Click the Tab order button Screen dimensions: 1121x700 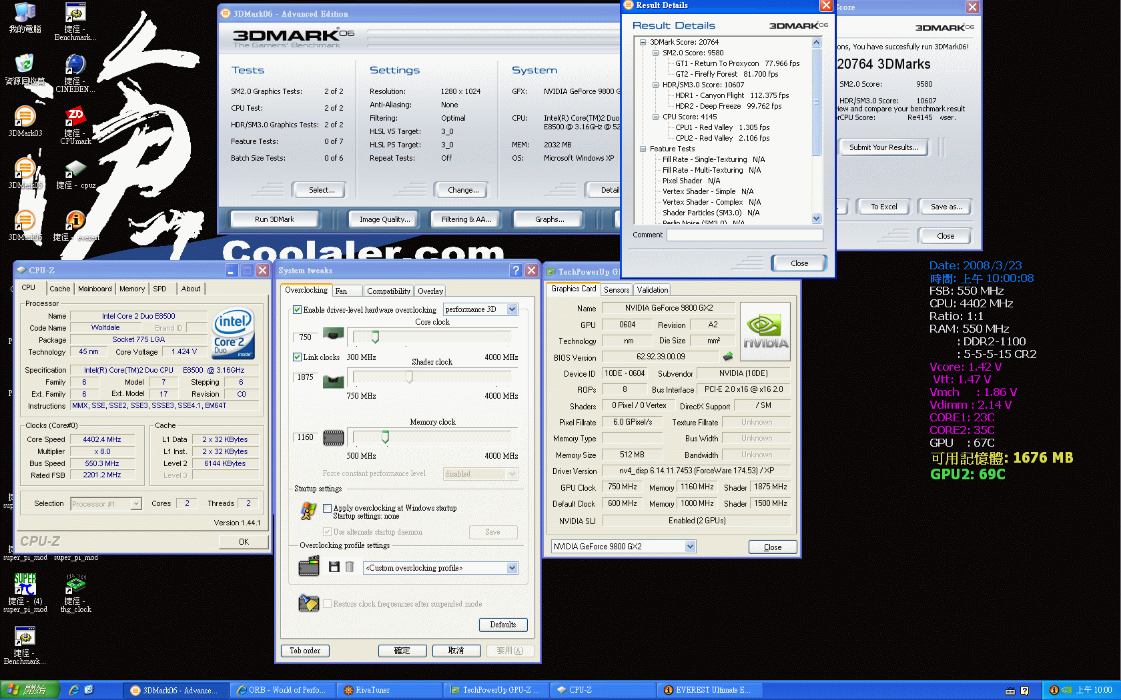(305, 651)
